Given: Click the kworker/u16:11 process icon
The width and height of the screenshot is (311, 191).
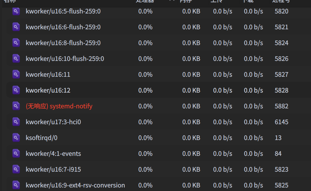Looking at the screenshot, I should pyautogui.click(x=16, y=74).
